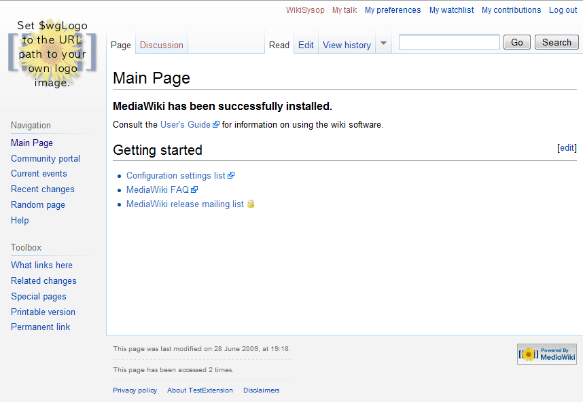Switch to the Discussion tab
583x402 pixels.
161,44
